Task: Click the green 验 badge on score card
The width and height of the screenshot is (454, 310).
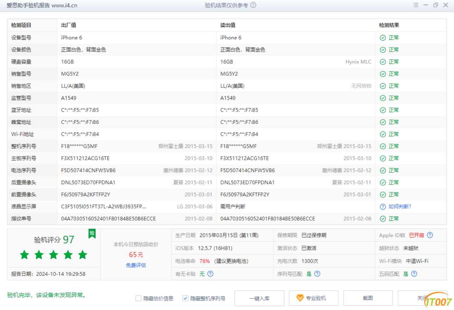Action: point(92,234)
